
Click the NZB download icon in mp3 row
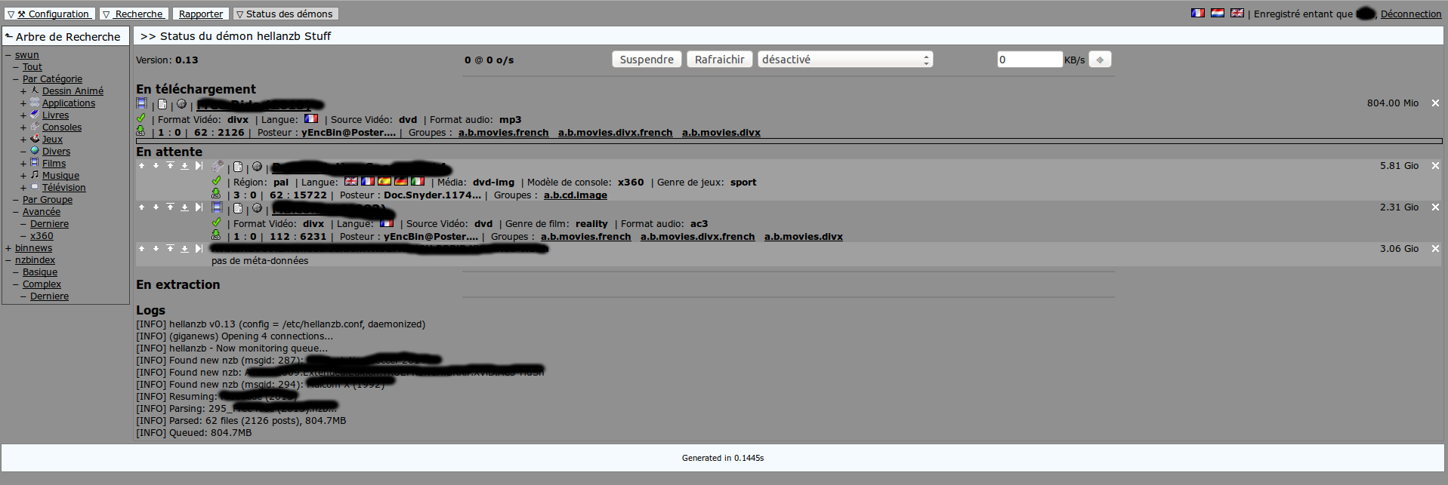(140, 131)
